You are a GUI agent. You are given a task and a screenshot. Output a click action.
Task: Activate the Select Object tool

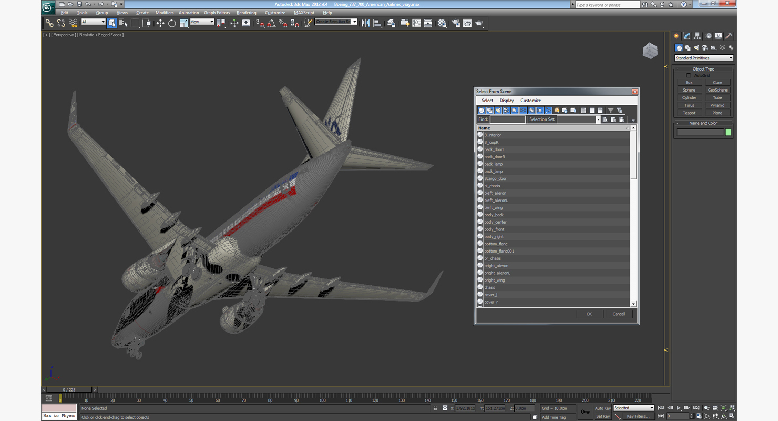112,23
